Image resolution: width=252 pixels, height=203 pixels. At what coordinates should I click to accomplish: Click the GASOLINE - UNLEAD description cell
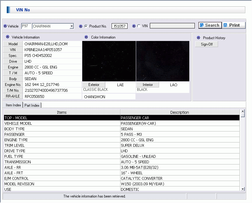tap(180, 156)
